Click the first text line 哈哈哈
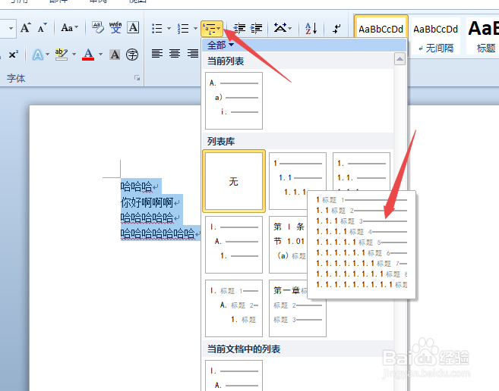Viewport: 499px width, 391px height. pyautogui.click(x=137, y=186)
